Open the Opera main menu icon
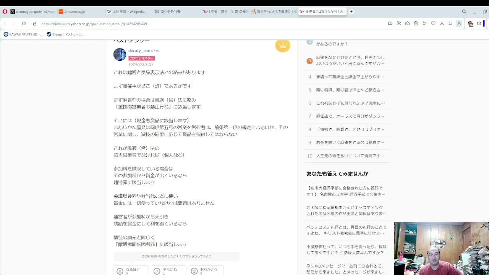This screenshot has height=275, width=489. coord(5,12)
